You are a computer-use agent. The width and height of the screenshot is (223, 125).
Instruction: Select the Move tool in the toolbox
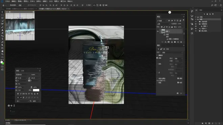[2, 12]
